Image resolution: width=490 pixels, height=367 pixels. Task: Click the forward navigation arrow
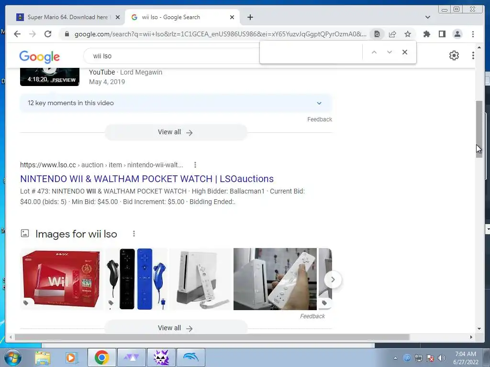point(33,34)
